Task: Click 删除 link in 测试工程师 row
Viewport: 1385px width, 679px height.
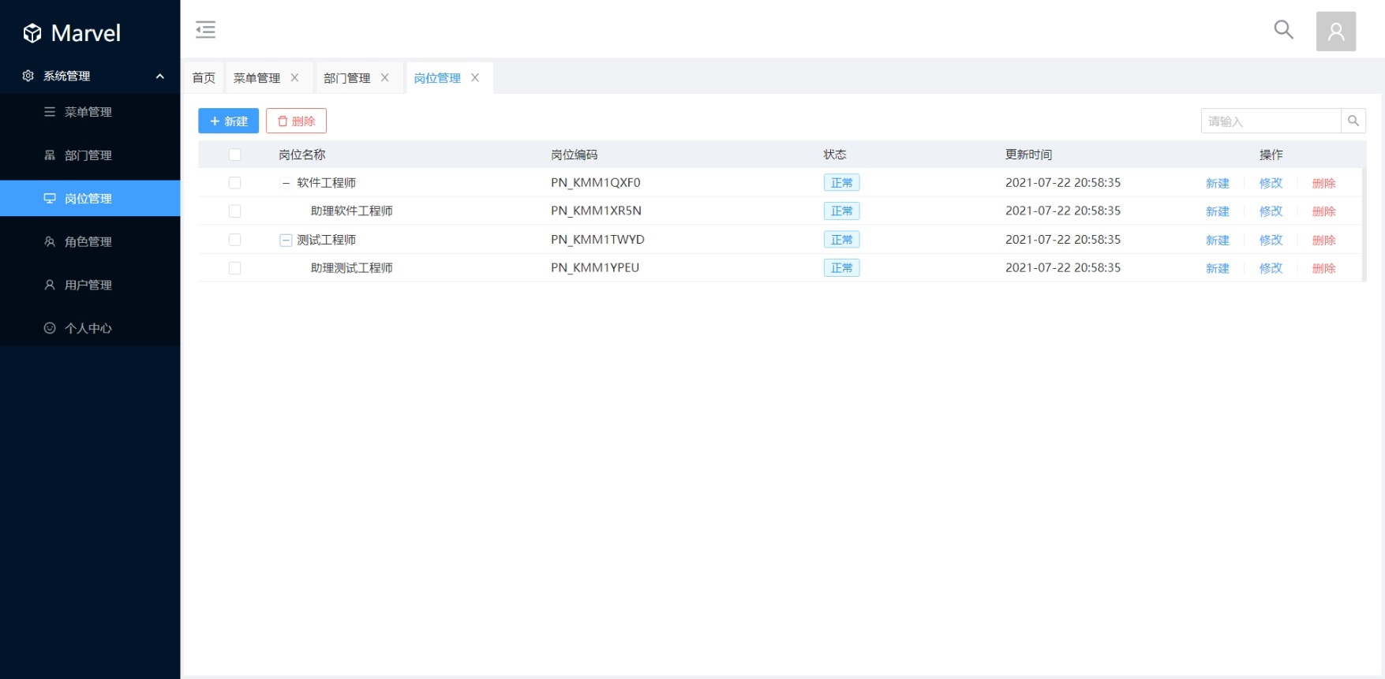Action: click(1323, 240)
